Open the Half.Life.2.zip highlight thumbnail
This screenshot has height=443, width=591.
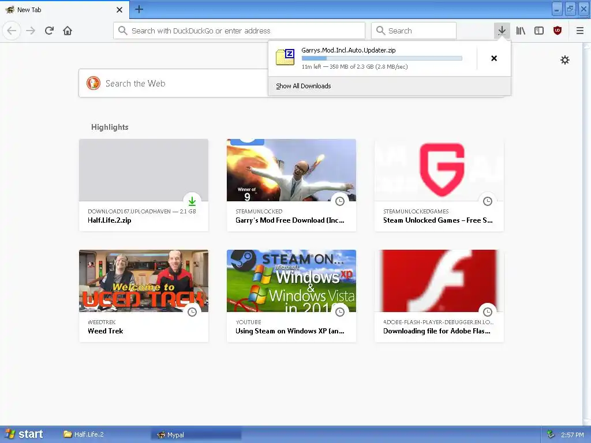[144, 170]
